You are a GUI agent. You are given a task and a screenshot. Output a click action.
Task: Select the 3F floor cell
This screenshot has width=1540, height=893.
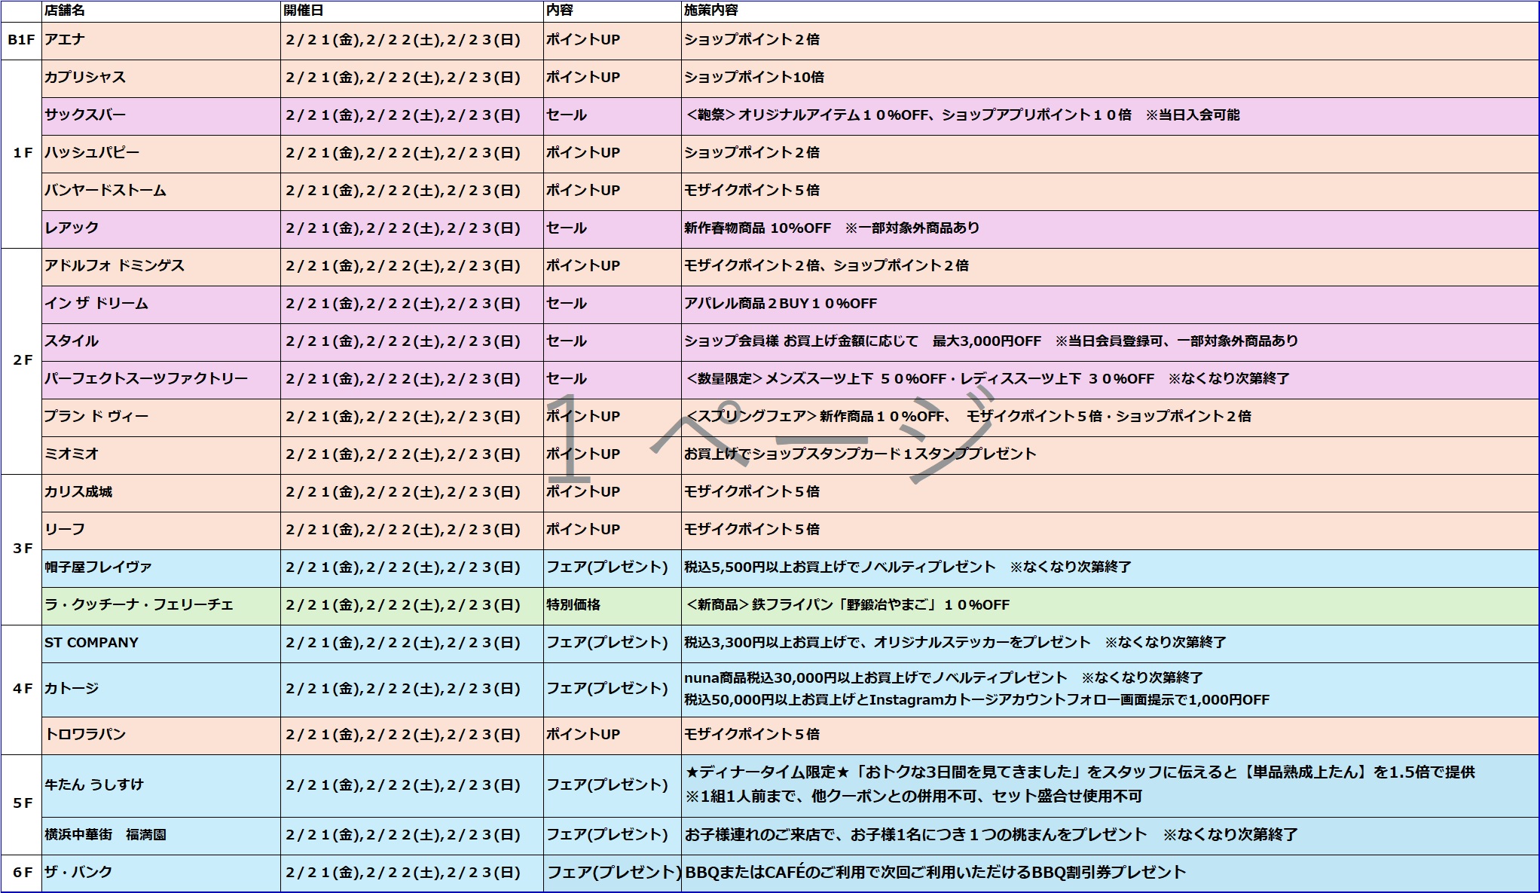[x=21, y=549]
